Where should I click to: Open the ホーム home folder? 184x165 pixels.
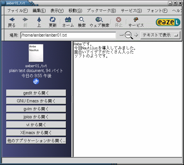[x=68, y=22]
